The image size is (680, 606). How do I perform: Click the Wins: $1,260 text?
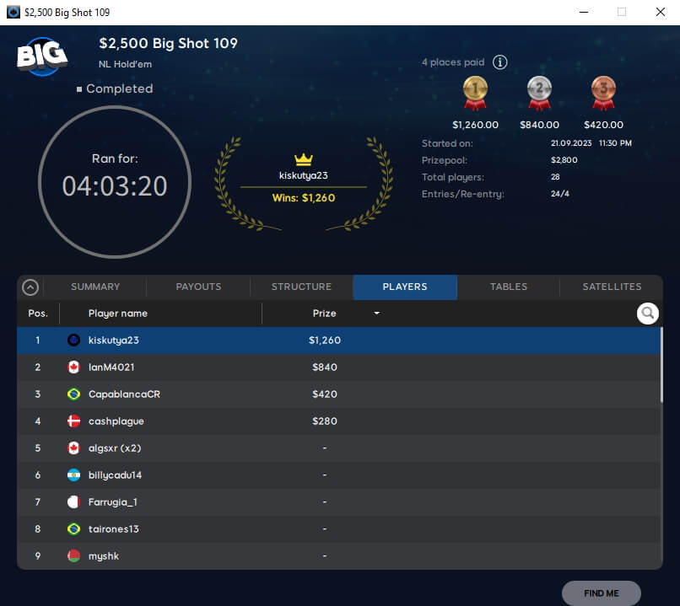(x=304, y=198)
